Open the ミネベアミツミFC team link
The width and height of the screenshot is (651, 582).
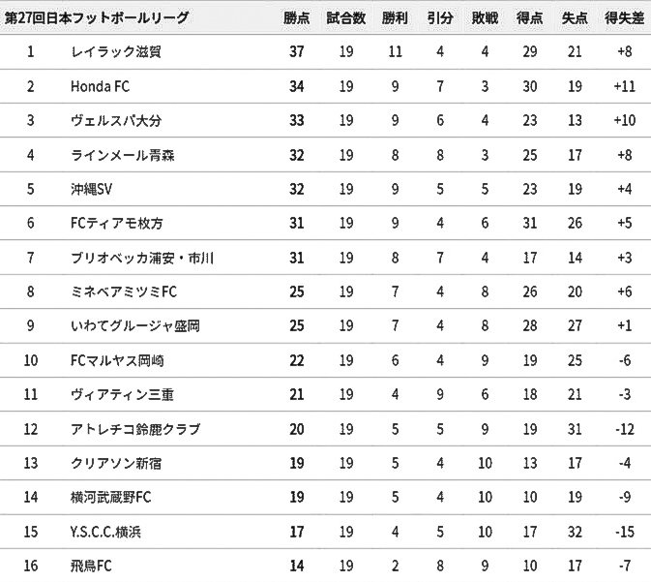click(x=124, y=292)
